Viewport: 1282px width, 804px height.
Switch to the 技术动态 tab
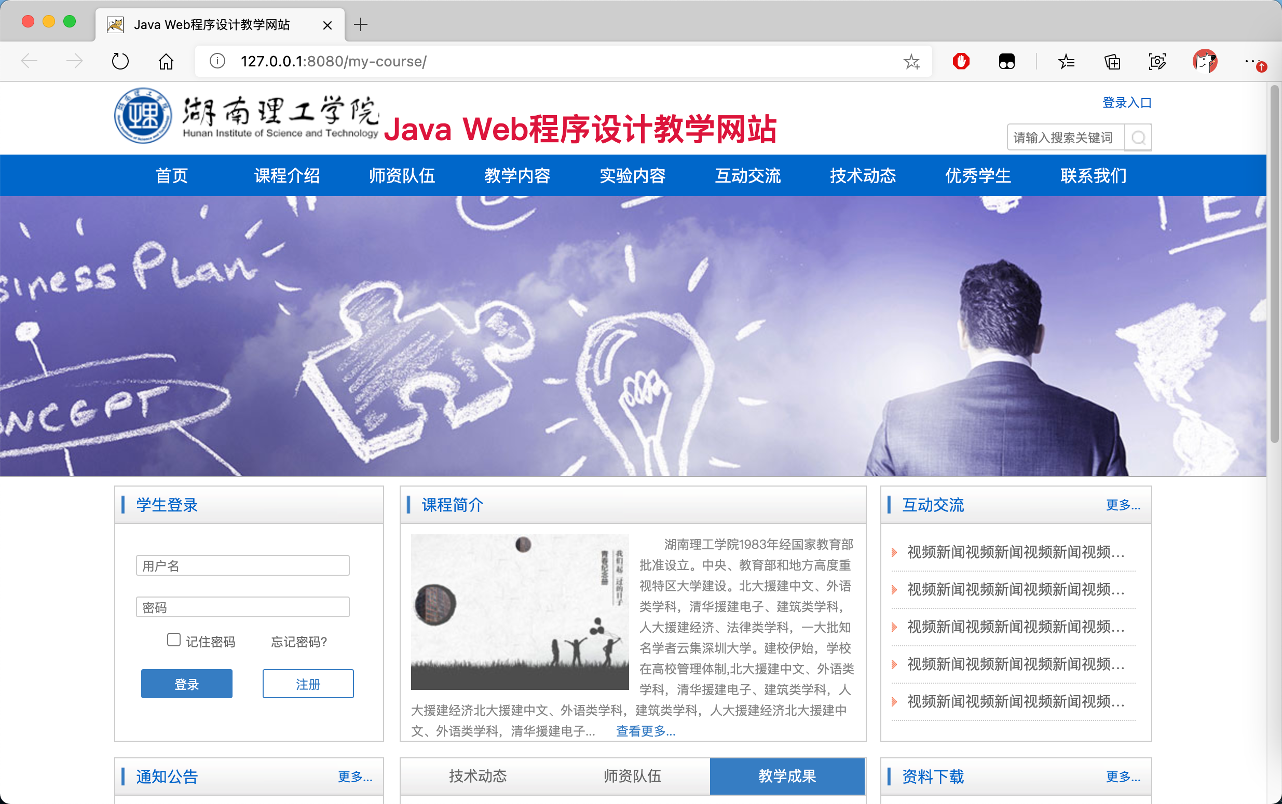pos(477,776)
